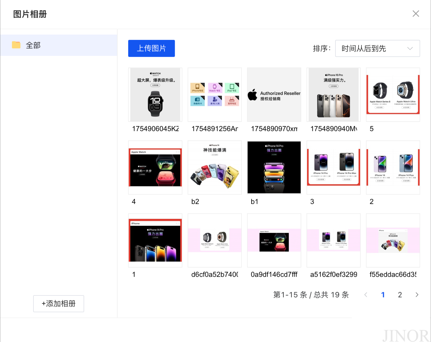The image size is (431, 342).
Task: Select the Authorized Reseller thumbnail
Action: click(x=274, y=94)
